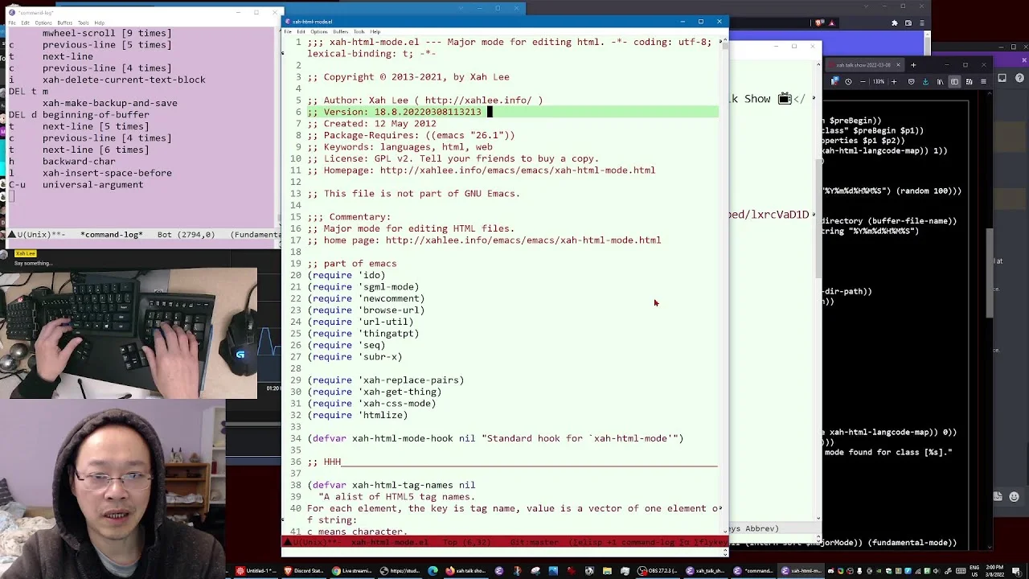Image resolution: width=1029 pixels, height=579 pixels.
Task: Open Firefox history clock icon
Action: (x=848, y=81)
